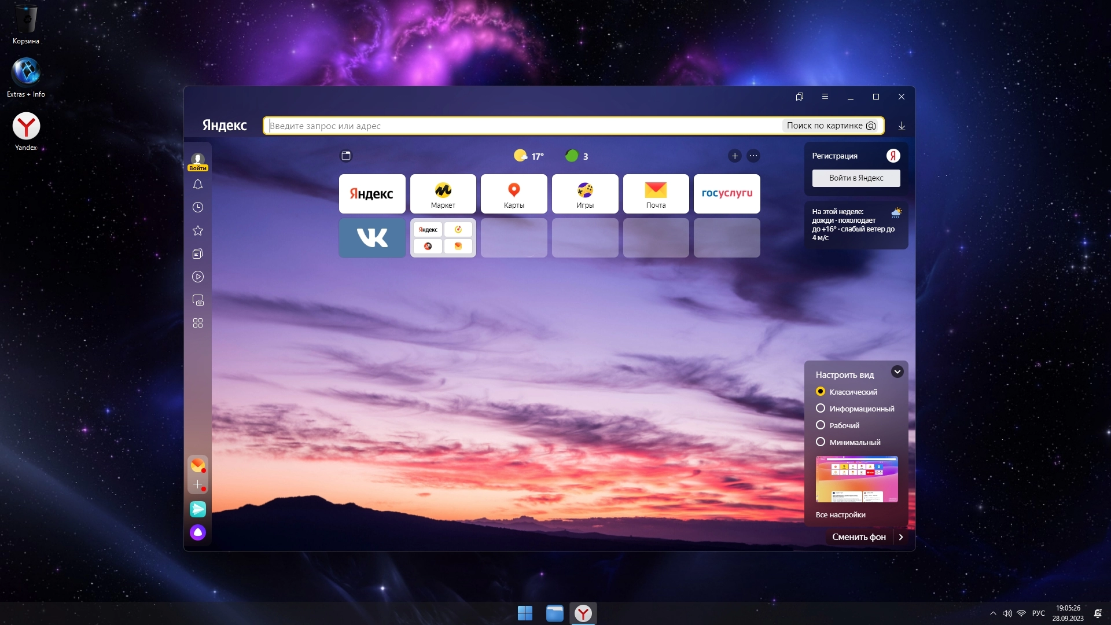Click the search address input field
This screenshot has width=1111, height=625.
click(x=521, y=126)
